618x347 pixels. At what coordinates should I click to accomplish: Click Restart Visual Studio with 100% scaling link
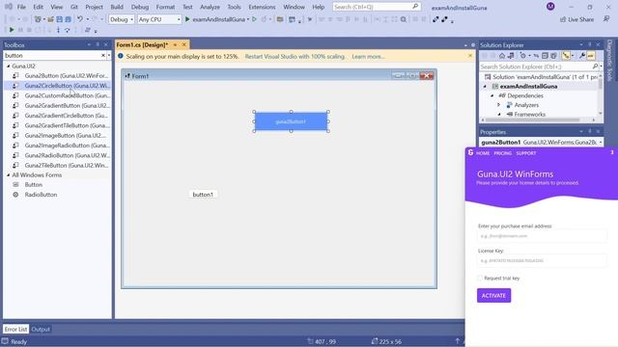pyautogui.click(x=295, y=57)
